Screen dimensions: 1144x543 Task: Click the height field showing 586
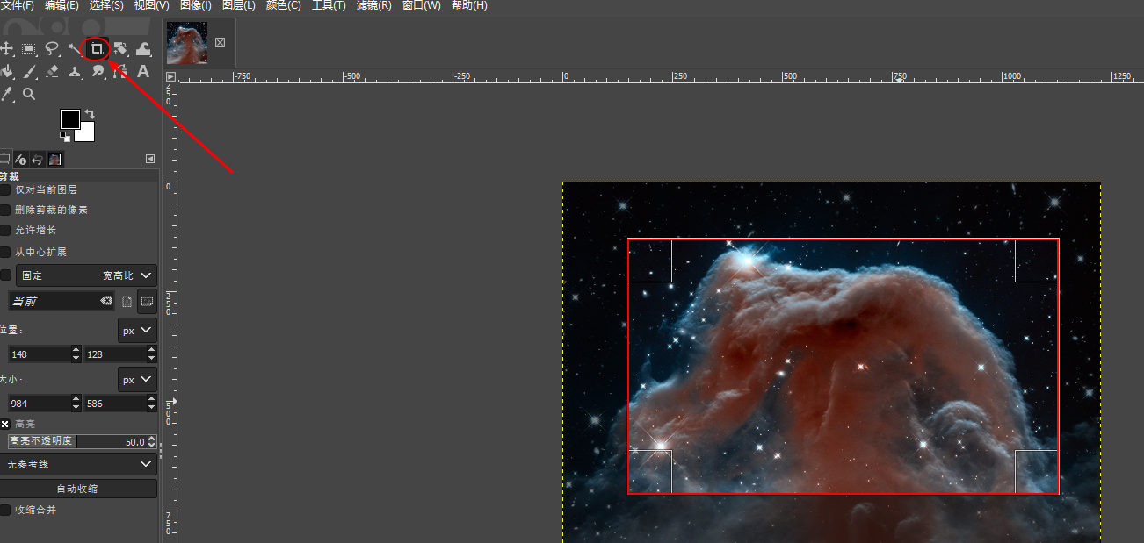[115, 404]
